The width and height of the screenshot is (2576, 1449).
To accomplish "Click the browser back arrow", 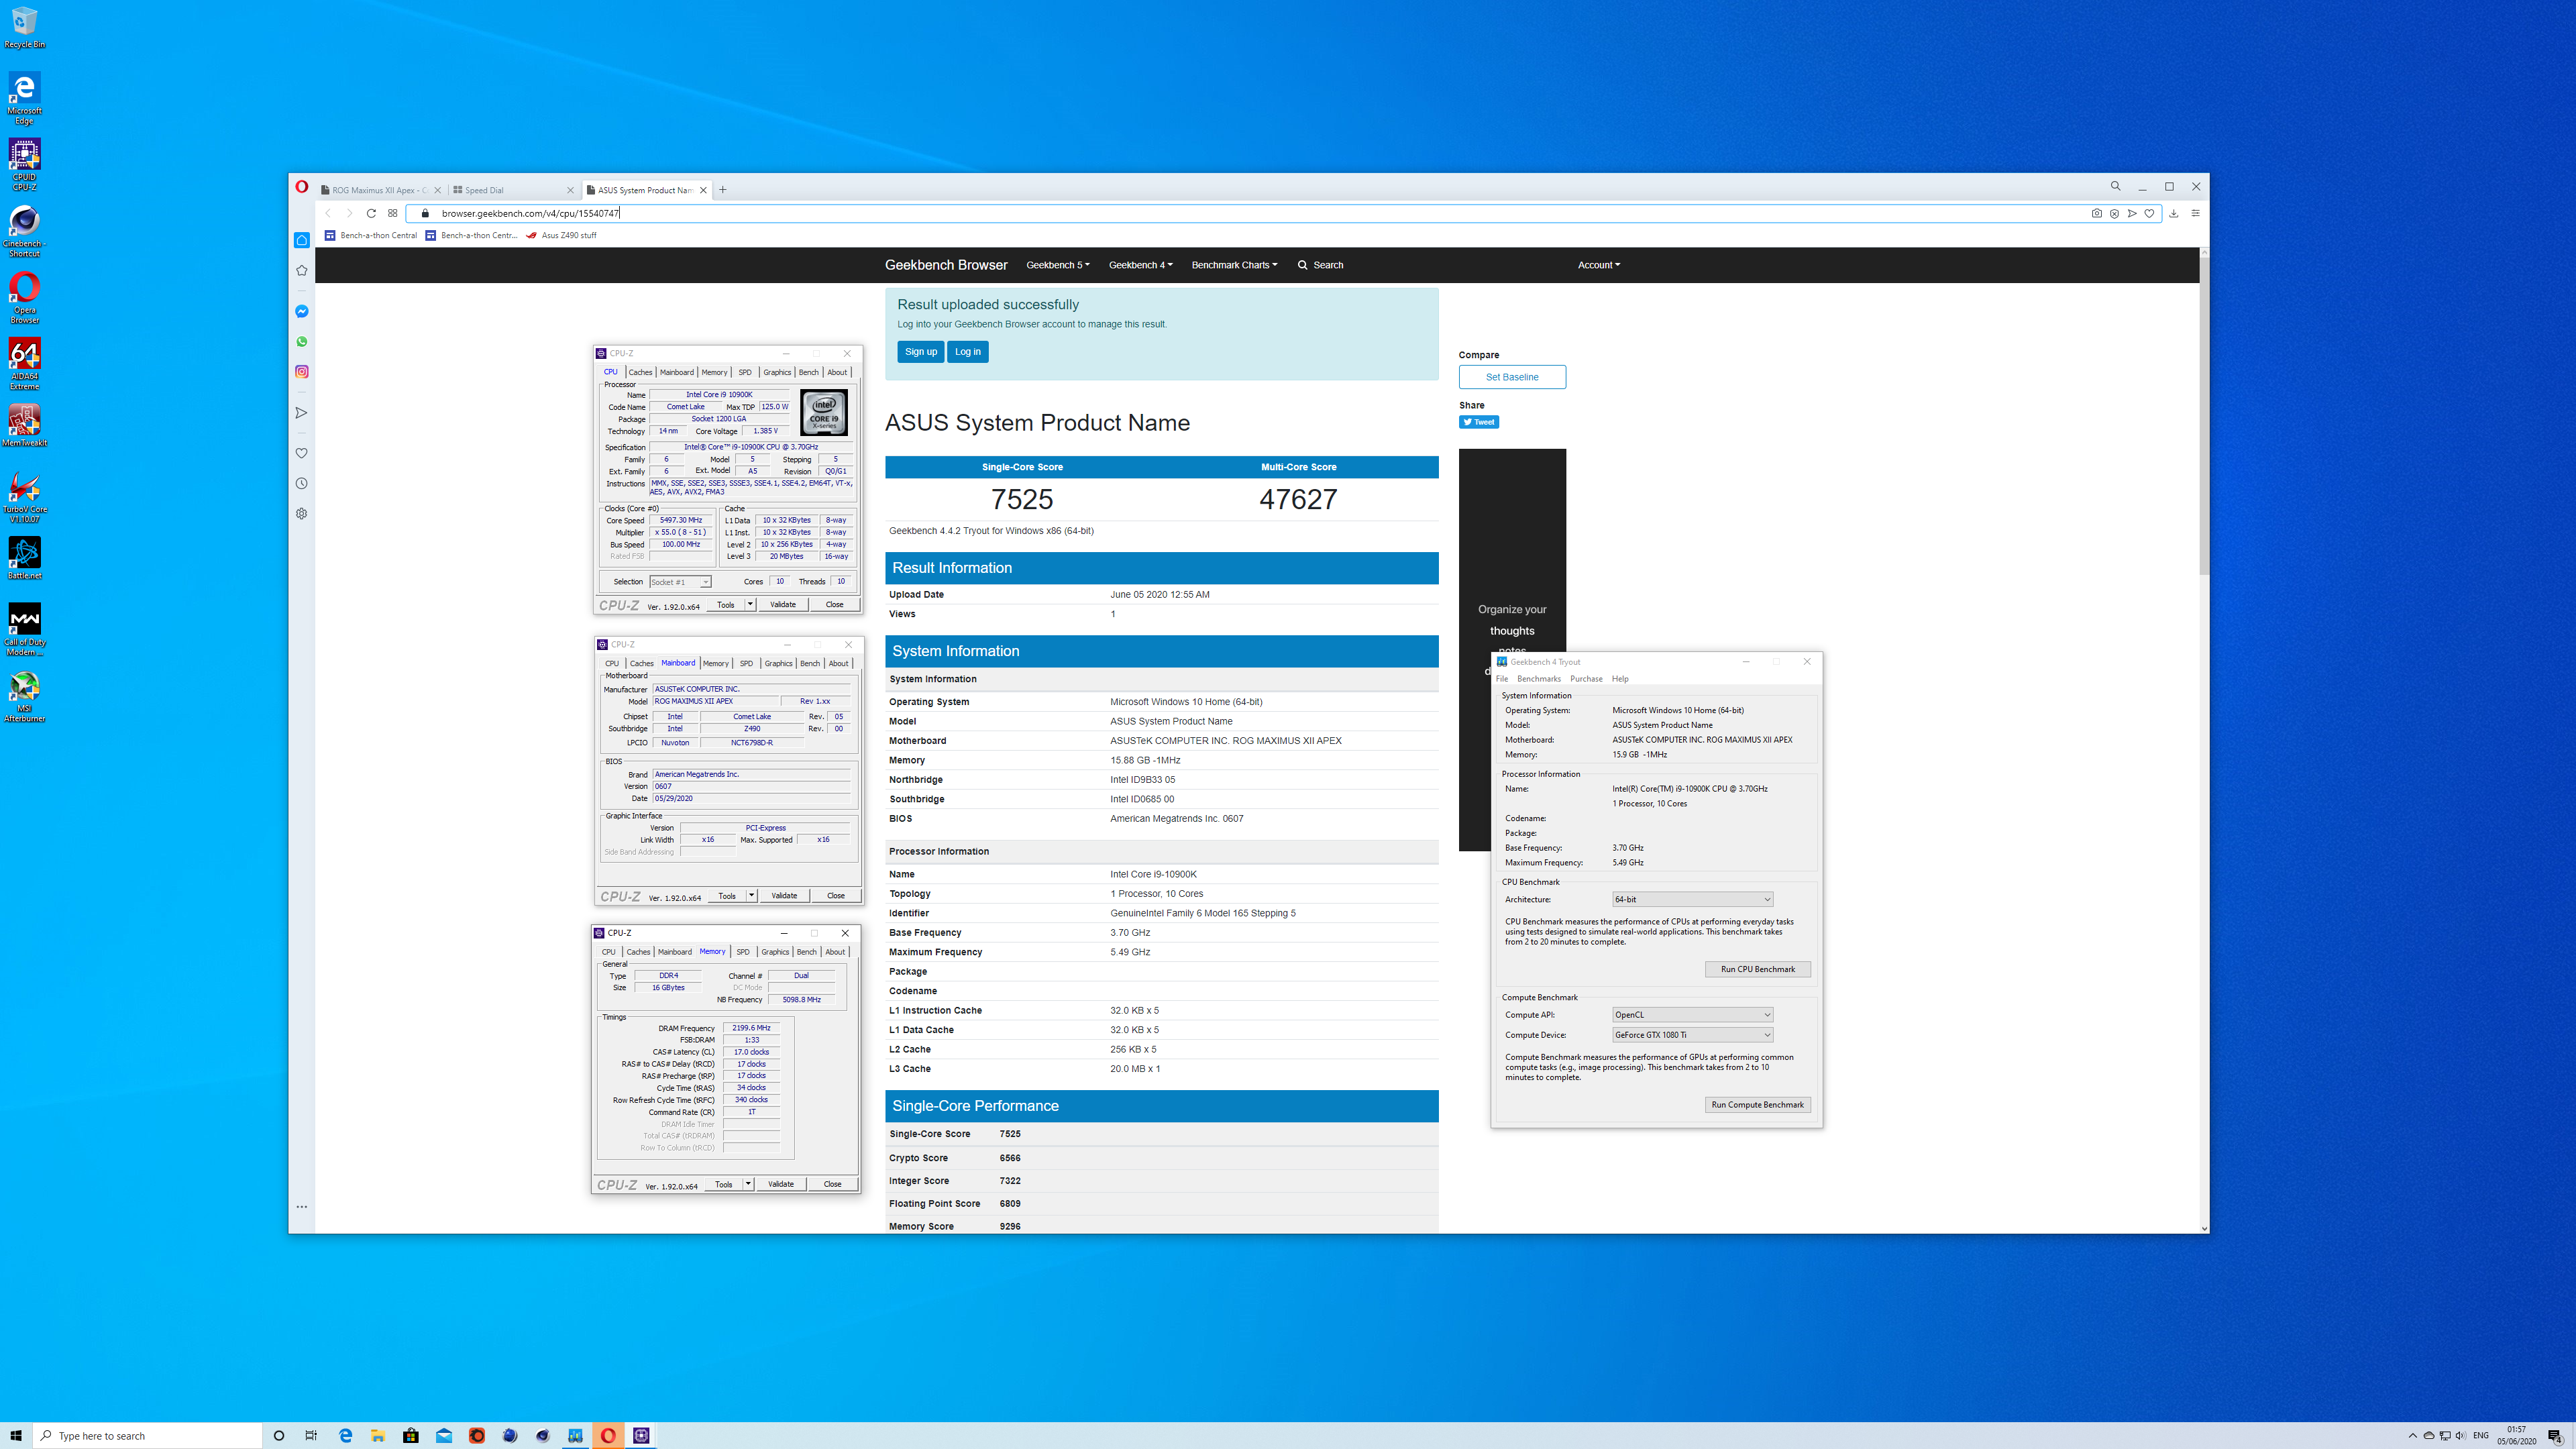I will click(328, 213).
